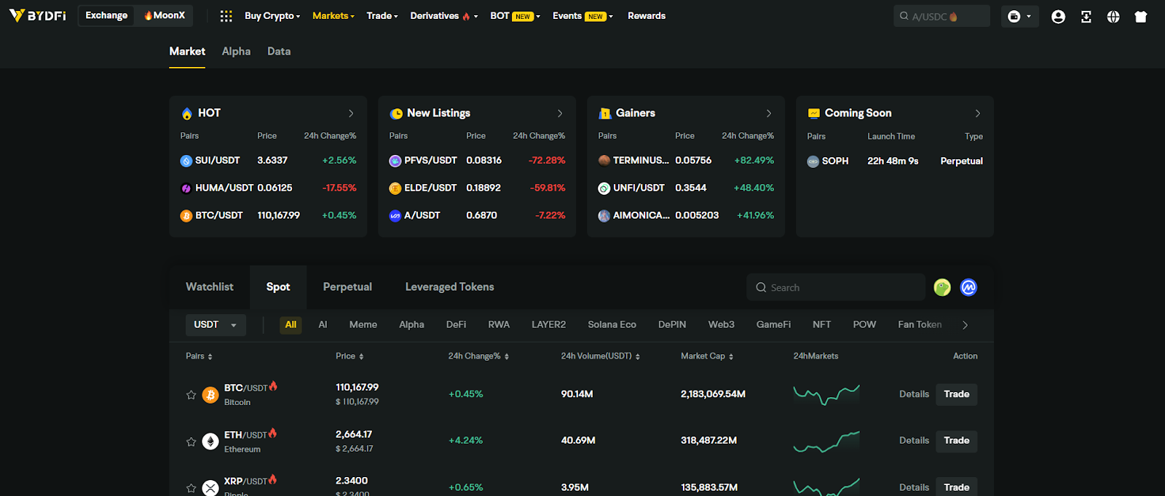
Task: Click Trade button for BTC/USDT
Action: 956,394
